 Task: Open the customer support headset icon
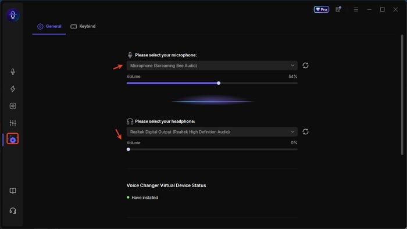[x=13, y=210]
